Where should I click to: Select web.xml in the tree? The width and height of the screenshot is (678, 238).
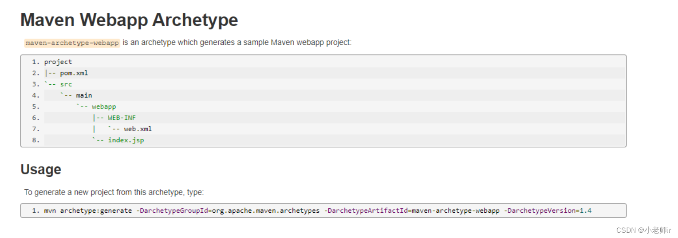[x=138, y=129]
